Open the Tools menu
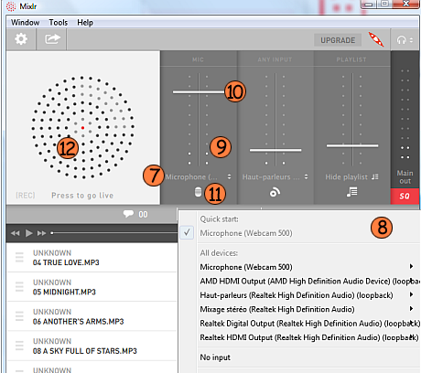Image resolution: width=421 pixels, height=373 pixels. (x=59, y=23)
